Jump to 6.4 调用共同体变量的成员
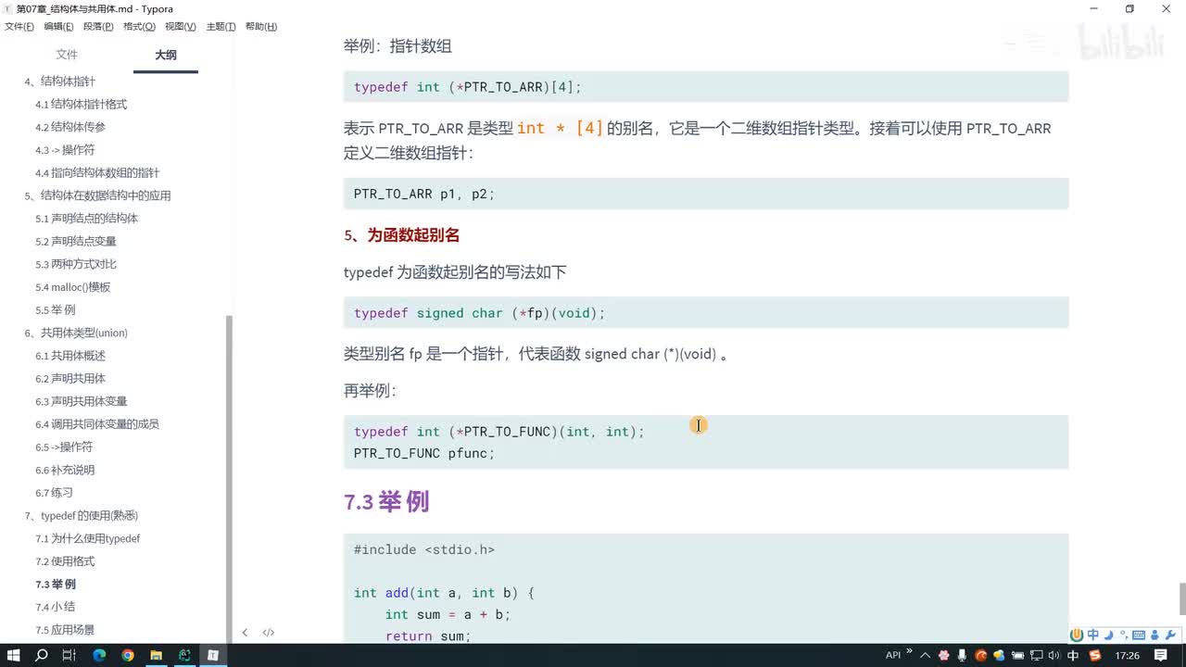Viewport: 1186px width, 667px height. tap(97, 424)
